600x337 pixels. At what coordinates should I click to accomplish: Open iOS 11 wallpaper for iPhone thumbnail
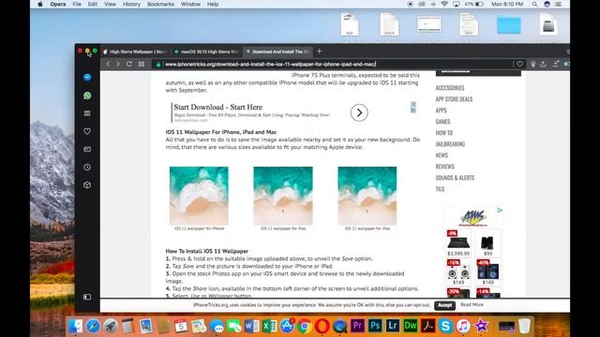pos(199,196)
